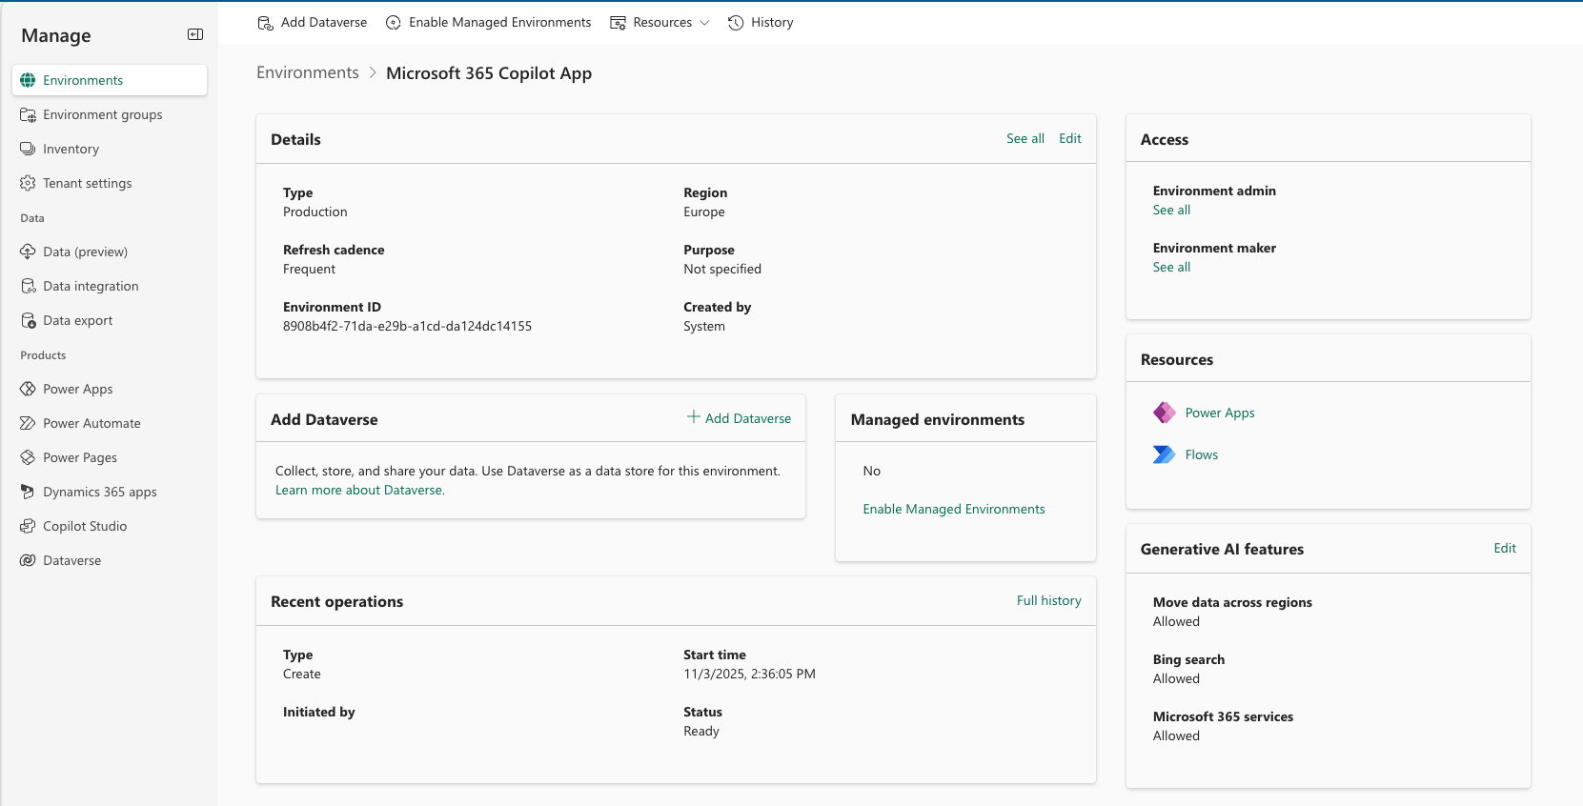The width and height of the screenshot is (1583, 806).
Task: Click the Power Pages sidebar icon
Action: [28, 457]
